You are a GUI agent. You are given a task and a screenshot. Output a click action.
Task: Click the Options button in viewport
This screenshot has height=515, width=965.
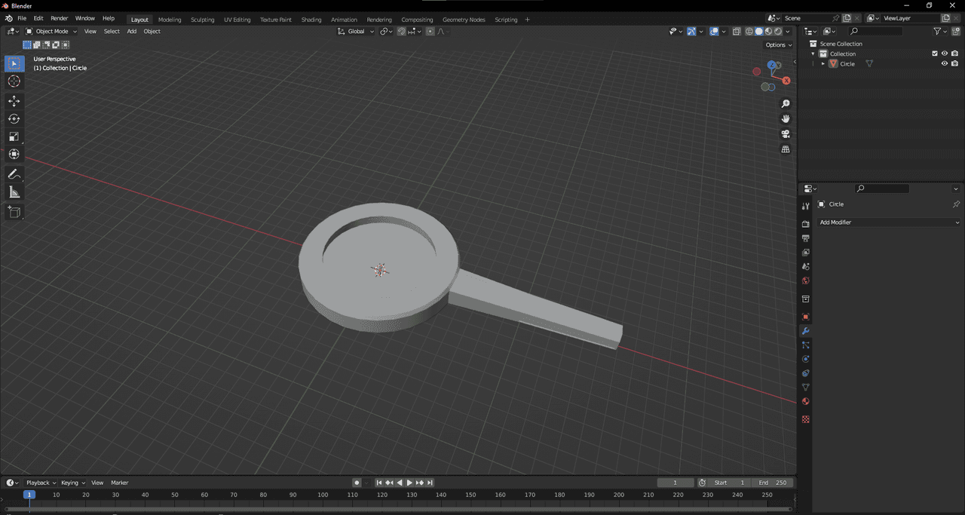(778, 45)
